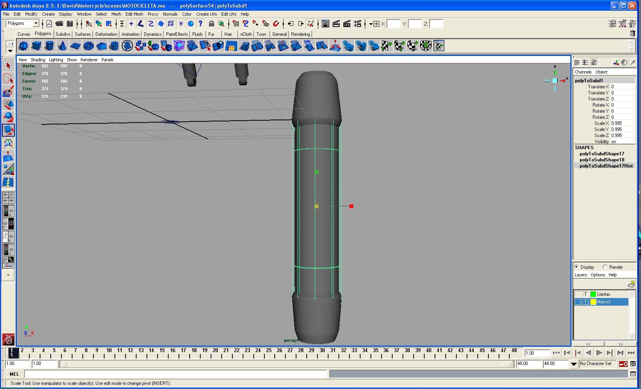Open the Edit UVs menu

tap(229, 14)
